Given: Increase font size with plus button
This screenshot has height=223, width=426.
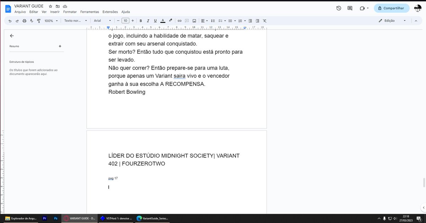Looking at the screenshot, I should tap(133, 21).
